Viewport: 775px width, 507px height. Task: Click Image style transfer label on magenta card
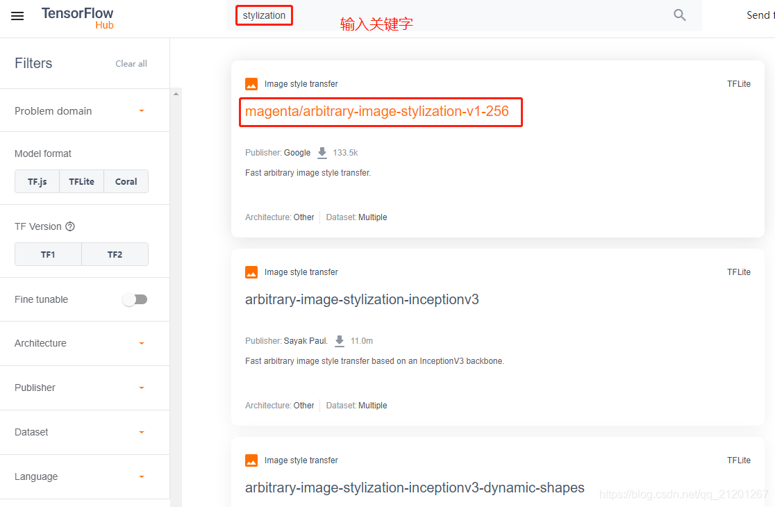click(301, 84)
